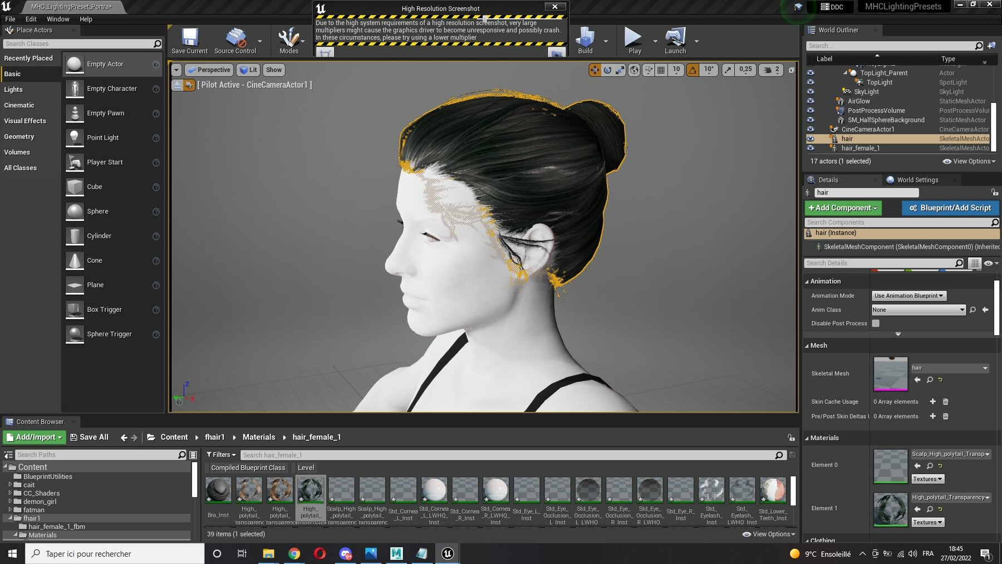Image resolution: width=1002 pixels, height=564 pixels.
Task: Toggle visibility of hair actor
Action: click(811, 139)
